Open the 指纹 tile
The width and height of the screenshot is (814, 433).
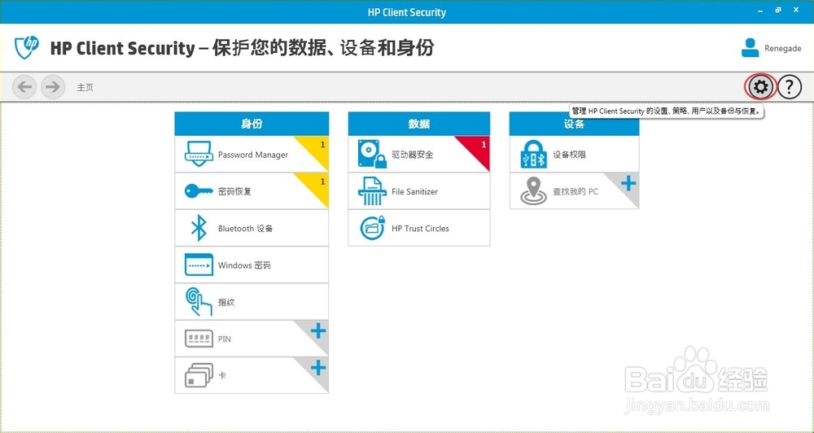[x=252, y=302]
